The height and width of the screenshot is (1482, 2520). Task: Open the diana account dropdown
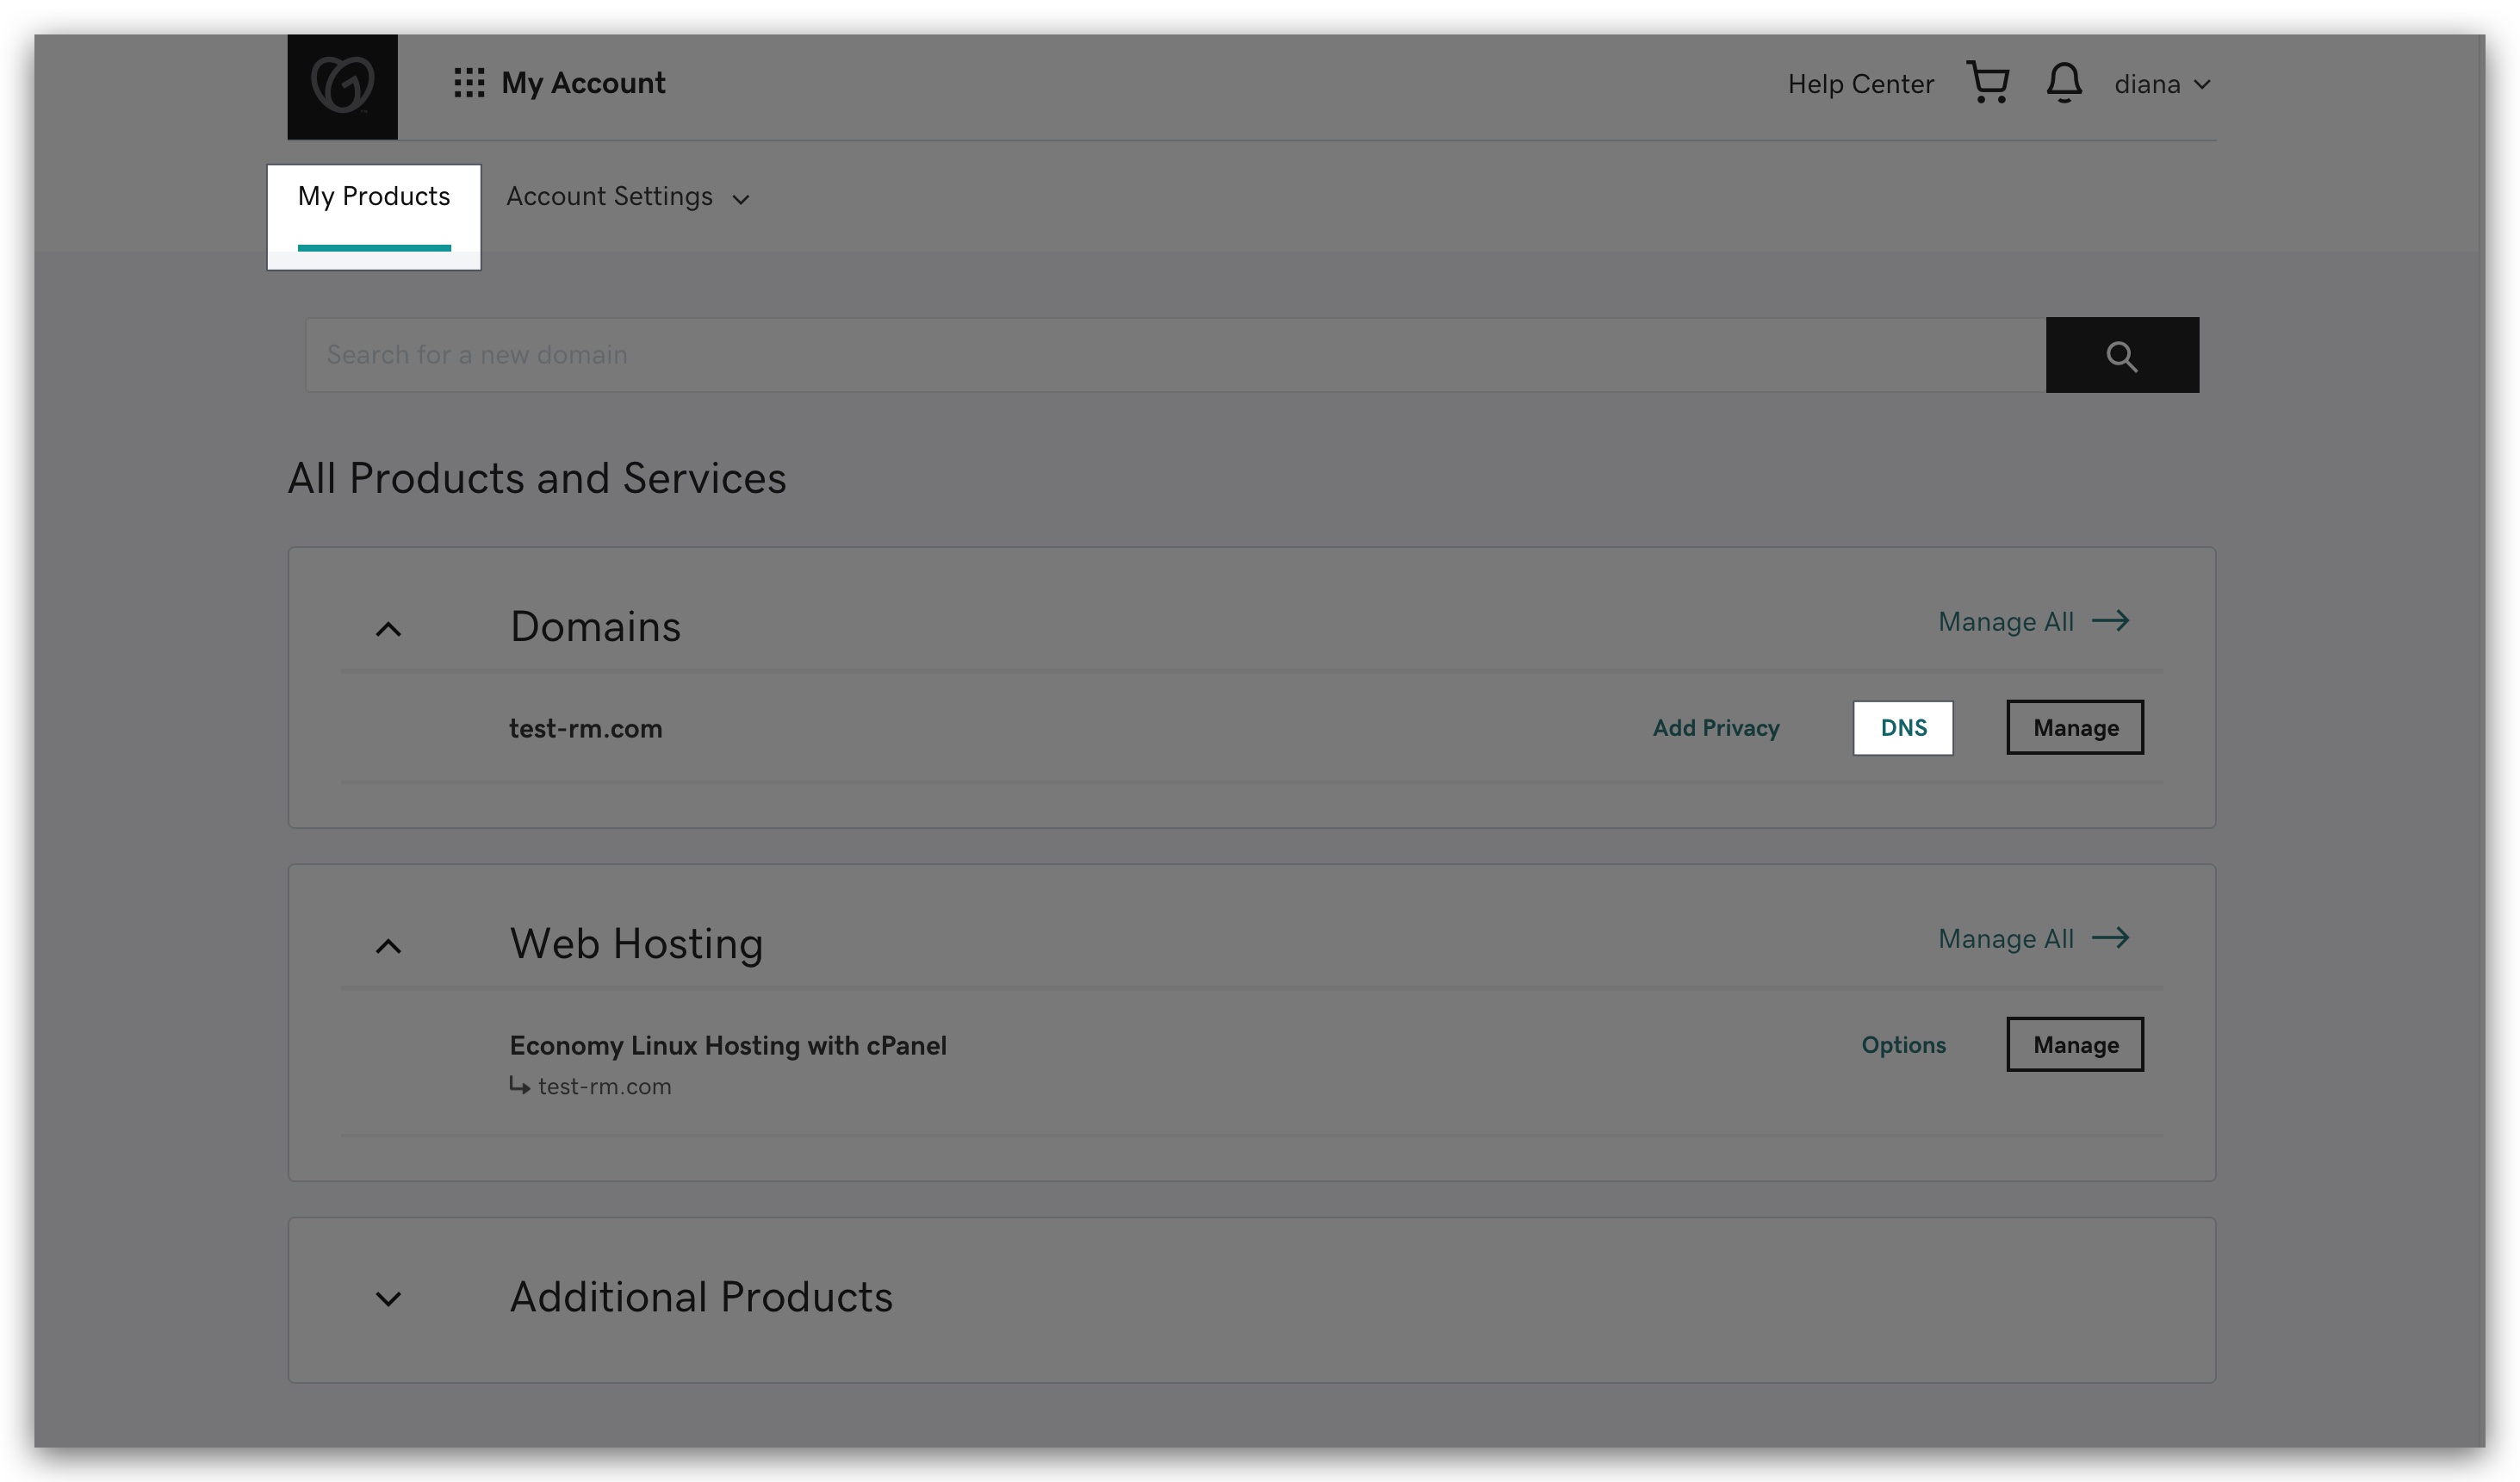click(x=2163, y=83)
